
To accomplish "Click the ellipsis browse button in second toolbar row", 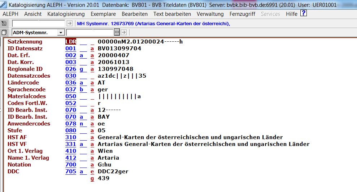I will (x=117, y=32).
